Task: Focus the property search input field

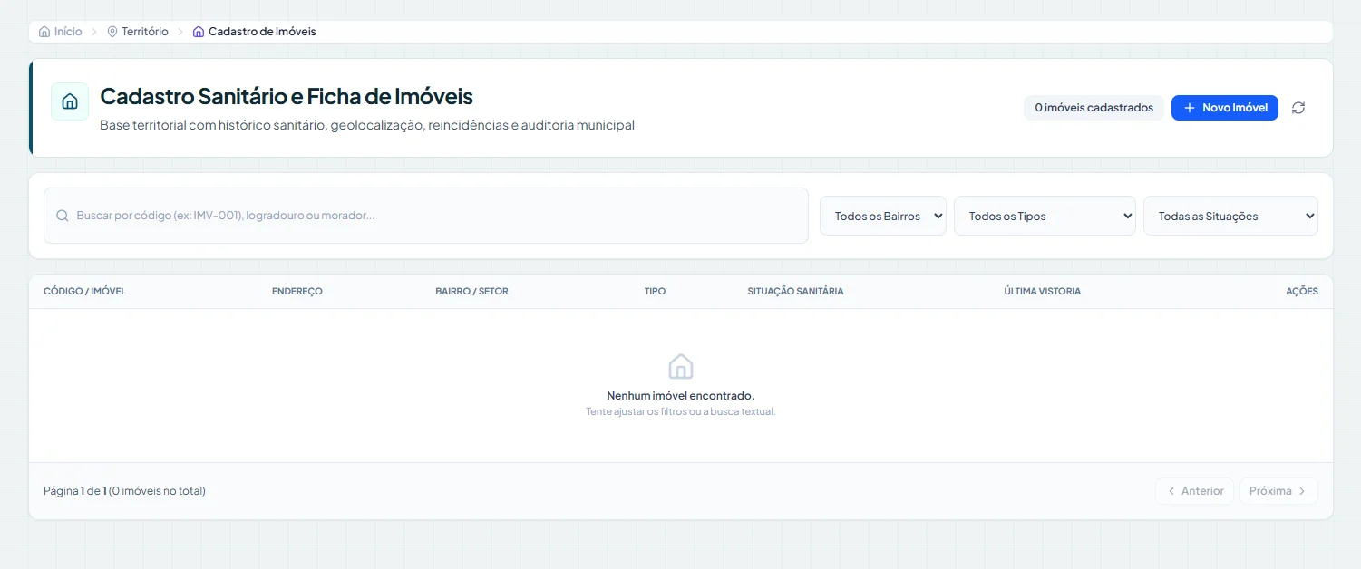Action: pos(426,216)
